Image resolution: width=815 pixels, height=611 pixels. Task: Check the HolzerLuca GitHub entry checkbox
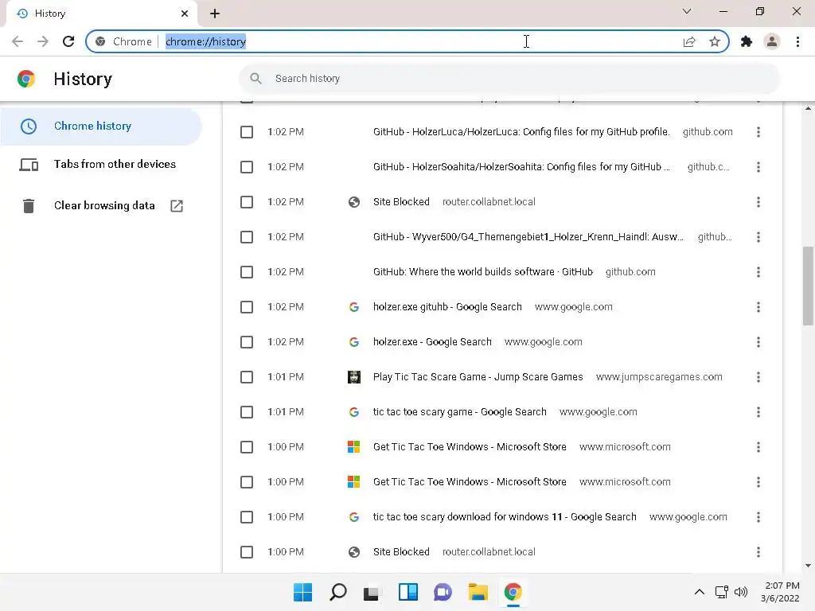point(247,132)
